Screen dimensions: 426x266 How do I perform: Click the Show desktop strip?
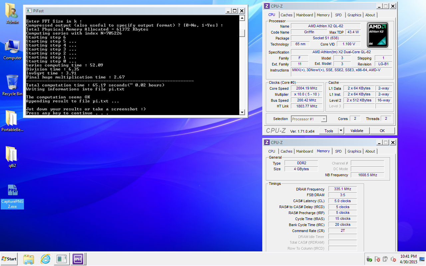(x=422, y=259)
